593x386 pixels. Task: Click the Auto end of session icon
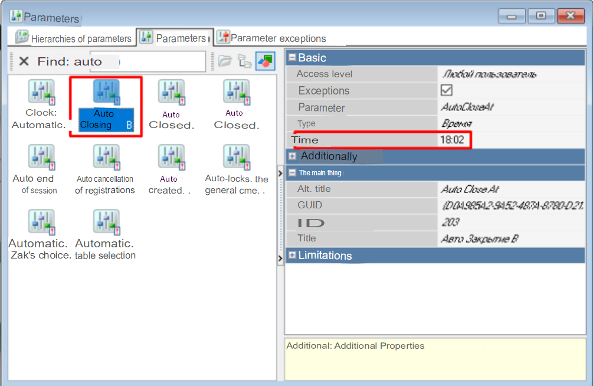41,157
